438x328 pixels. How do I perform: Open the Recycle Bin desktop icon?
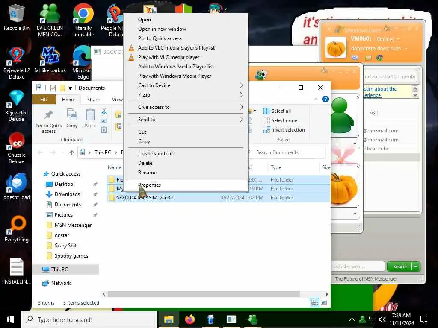(17, 18)
